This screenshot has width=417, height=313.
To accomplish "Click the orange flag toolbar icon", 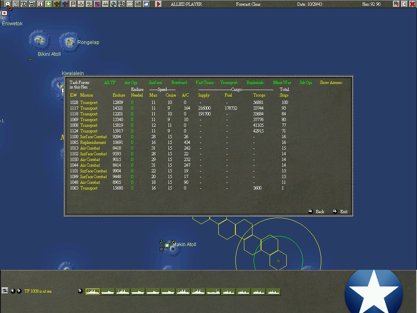I will (73, 4).
